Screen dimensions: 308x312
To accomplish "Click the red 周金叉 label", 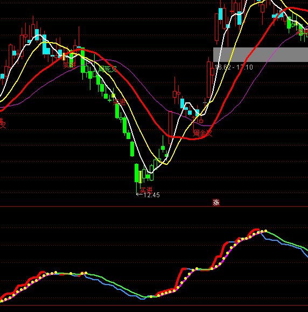I will tap(203, 133).
